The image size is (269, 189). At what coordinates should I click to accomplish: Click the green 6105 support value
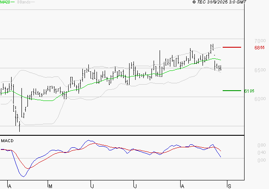point(249,91)
